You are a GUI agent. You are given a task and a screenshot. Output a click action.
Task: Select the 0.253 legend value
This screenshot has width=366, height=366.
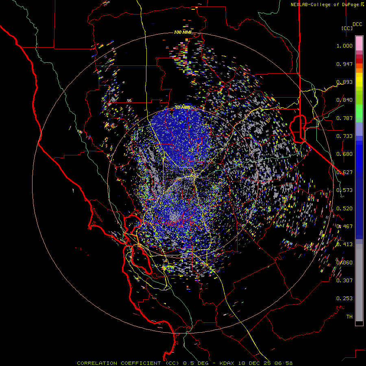point(344,298)
